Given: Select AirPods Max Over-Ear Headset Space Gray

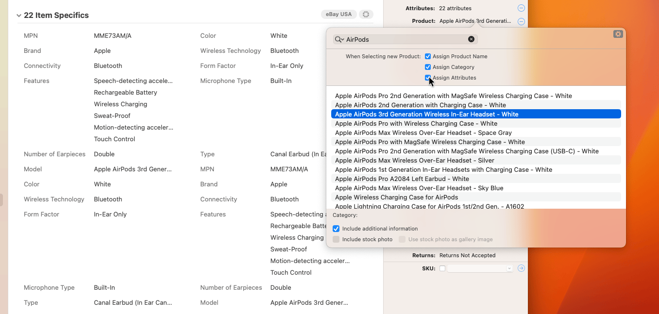Looking at the screenshot, I should (476, 132).
